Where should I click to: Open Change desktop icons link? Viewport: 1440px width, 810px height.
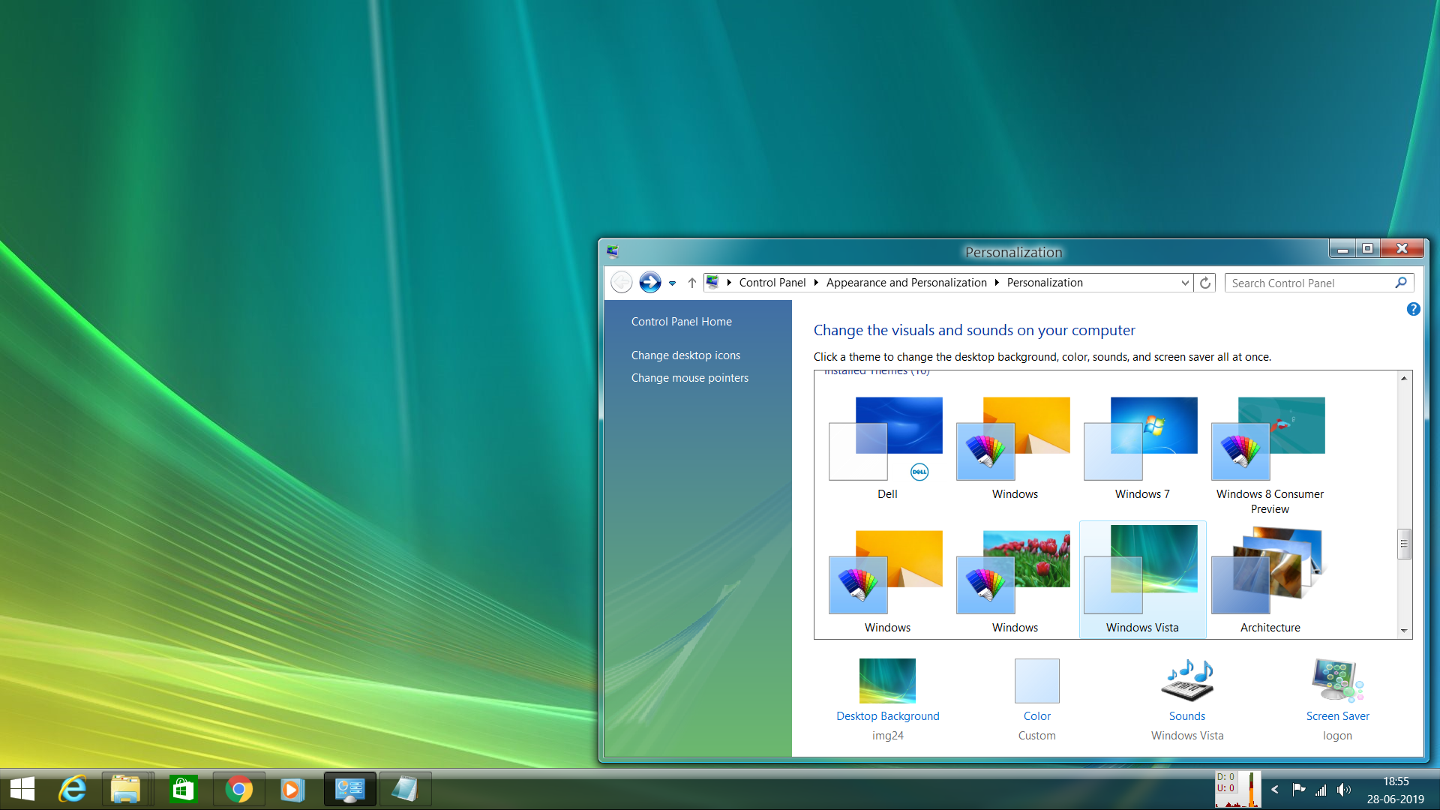pyautogui.click(x=685, y=355)
